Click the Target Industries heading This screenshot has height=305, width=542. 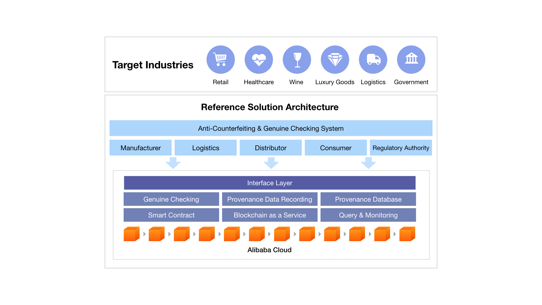tap(153, 65)
